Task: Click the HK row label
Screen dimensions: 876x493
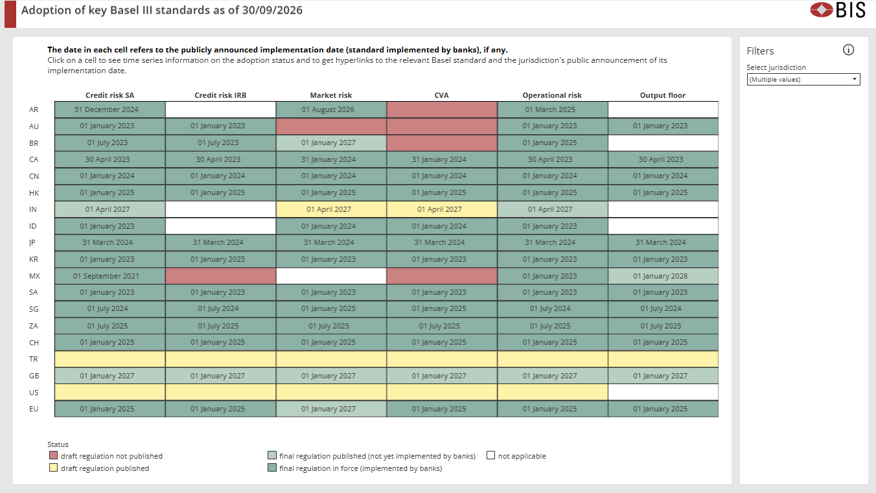Action: pos(34,192)
